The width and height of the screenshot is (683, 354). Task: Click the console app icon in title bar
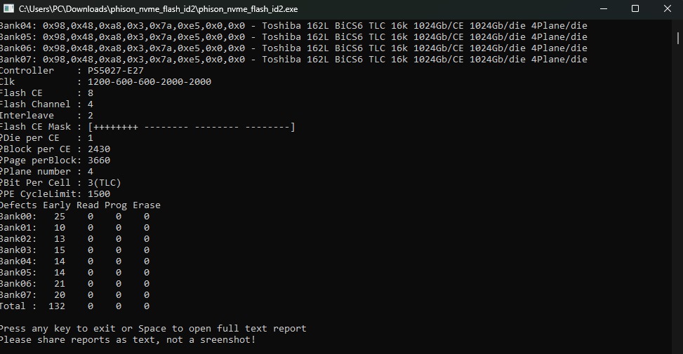pos(8,8)
